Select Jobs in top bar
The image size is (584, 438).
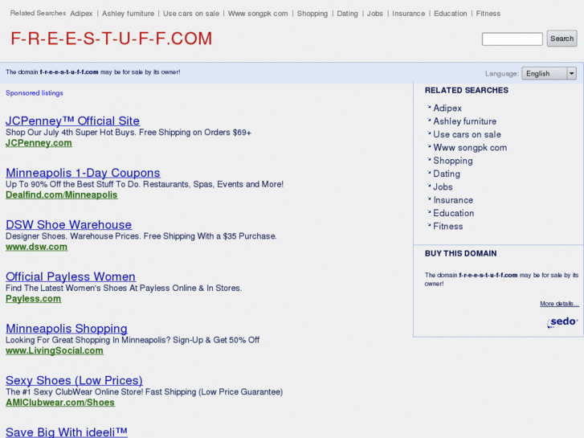tap(374, 14)
